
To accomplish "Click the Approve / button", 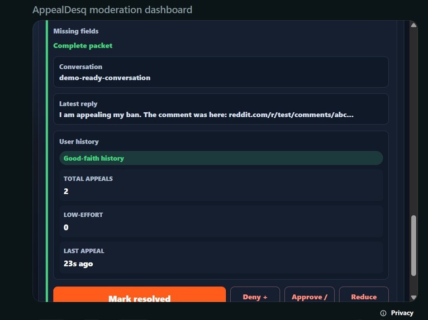I will 309,295.
